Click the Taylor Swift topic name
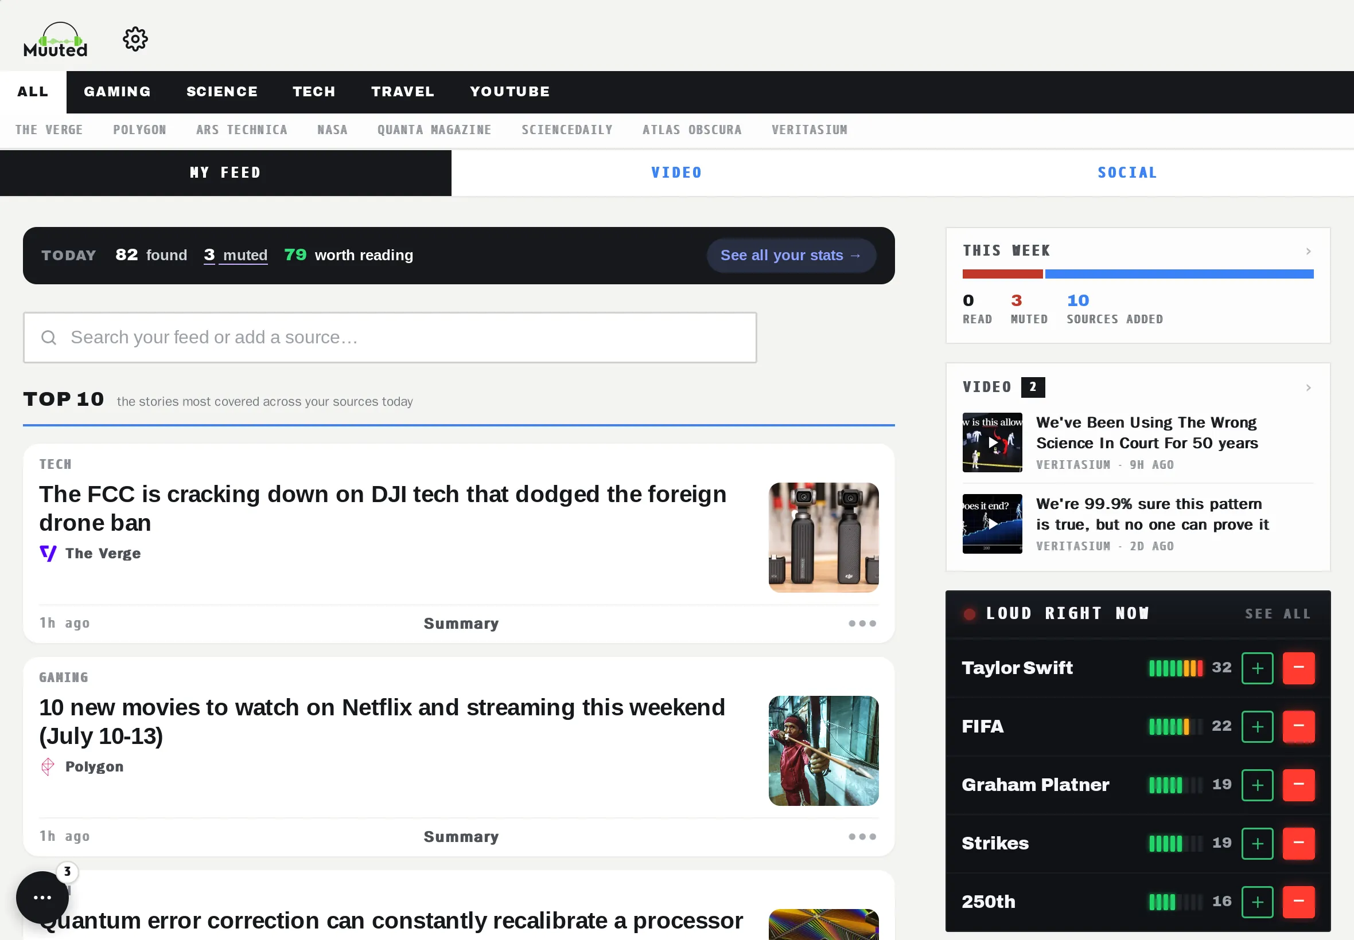The width and height of the screenshot is (1354, 940). tap(1017, 668)
